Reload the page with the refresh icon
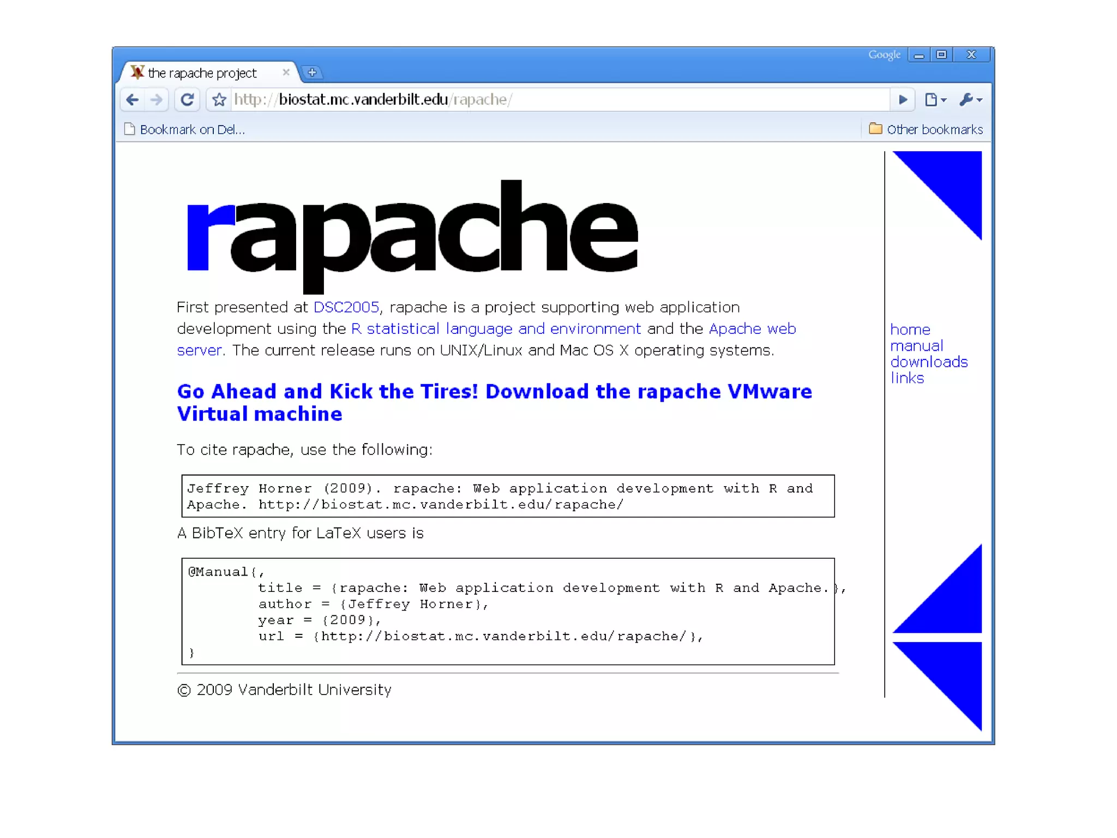The image size is (1117, 838). point(187,100)
